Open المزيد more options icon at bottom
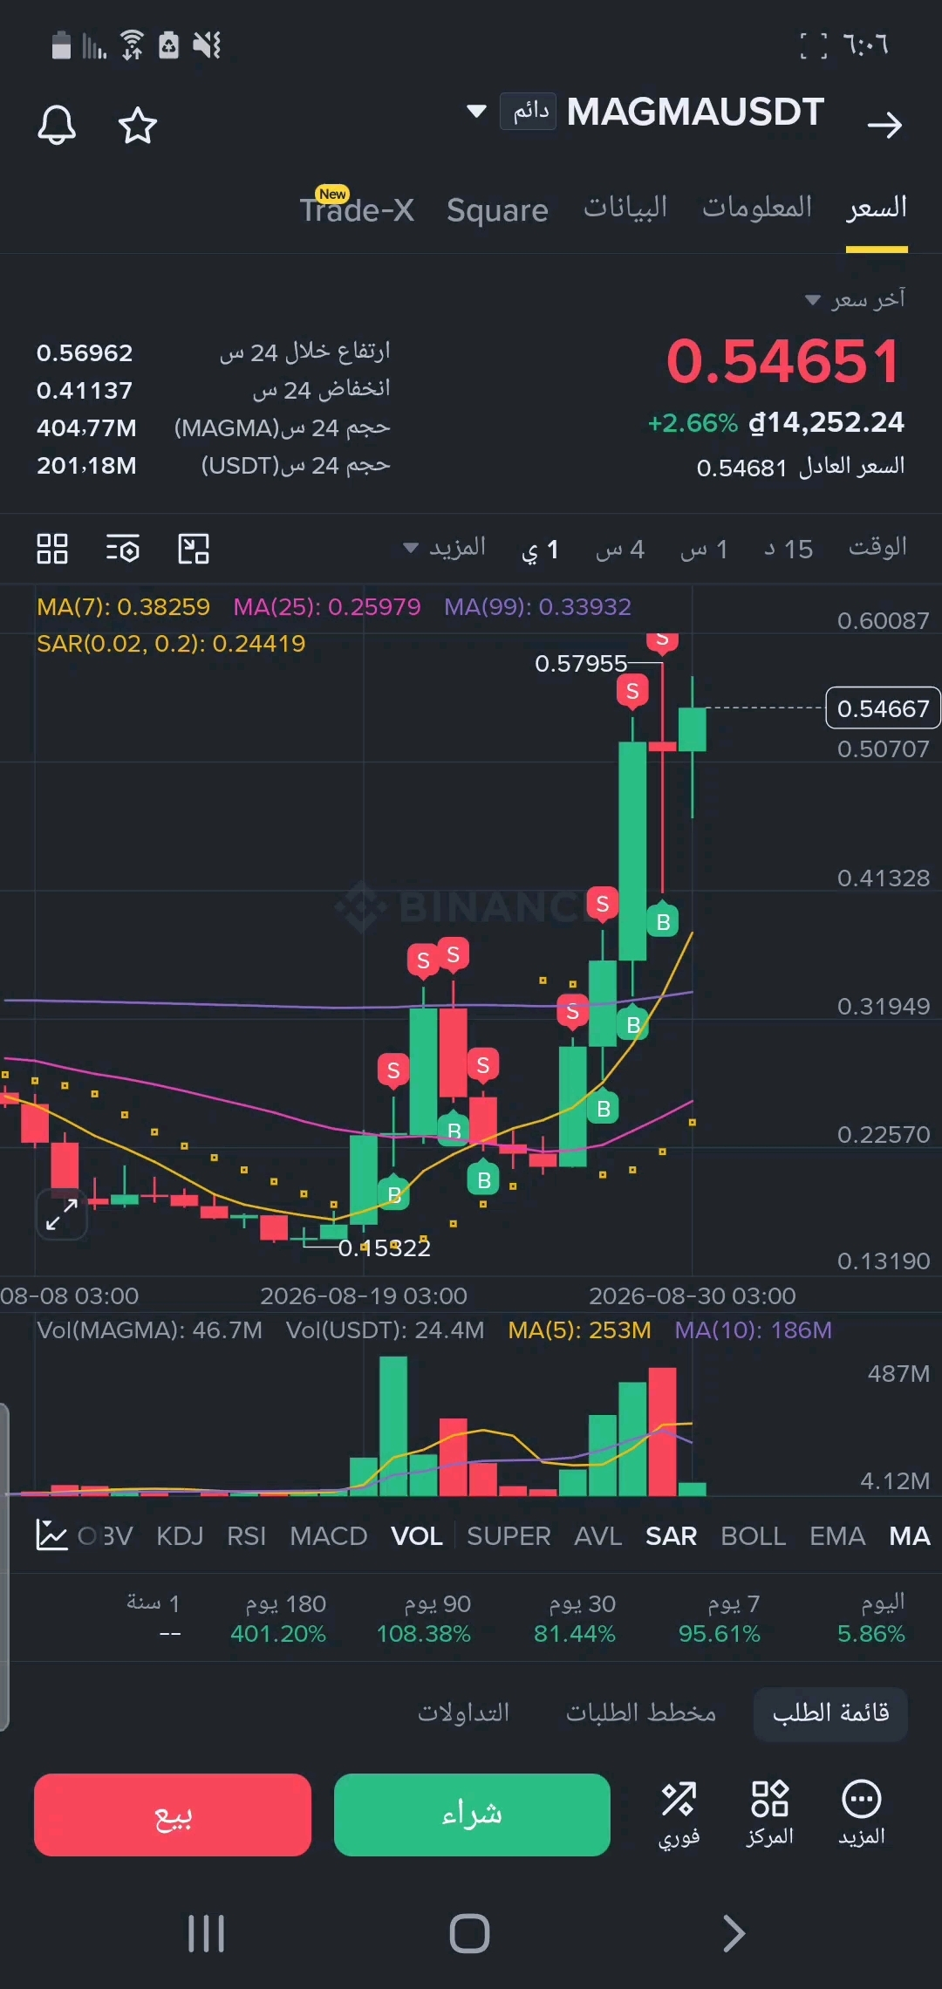 pyautogui.click(x=862, y=1813)
